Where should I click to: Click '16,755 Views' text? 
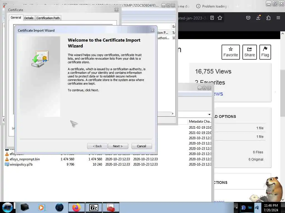[213, 71]
